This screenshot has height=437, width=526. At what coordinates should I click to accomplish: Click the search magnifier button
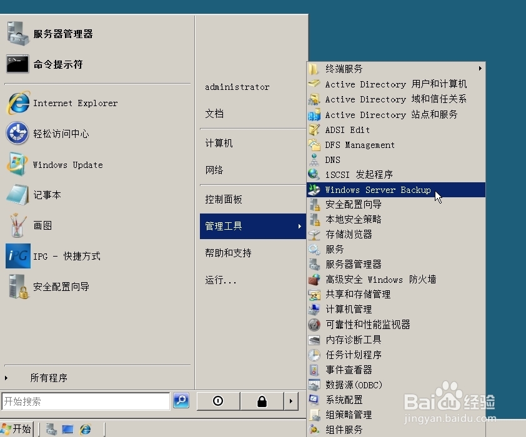coord(181,400)
